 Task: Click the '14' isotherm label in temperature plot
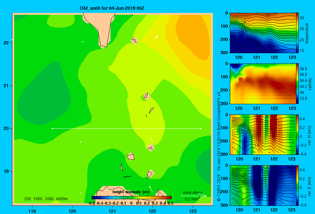tap(256, 44)
